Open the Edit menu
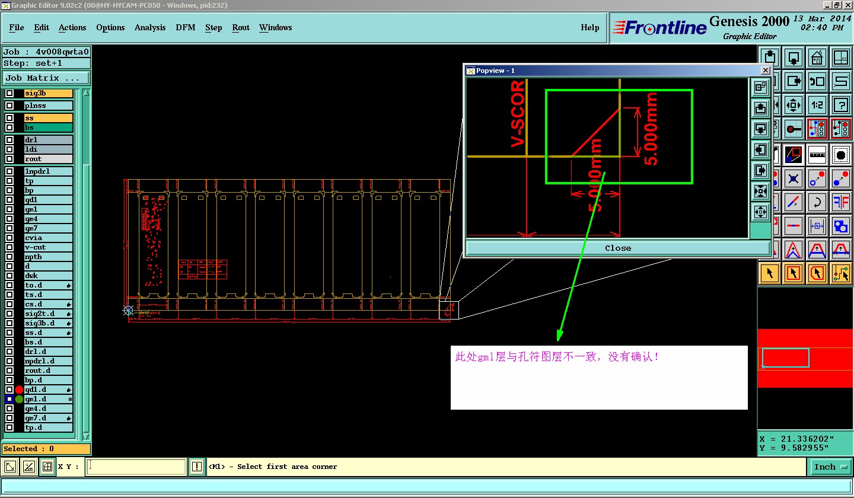Screen dimensions: 854x498 click(42, 27)
